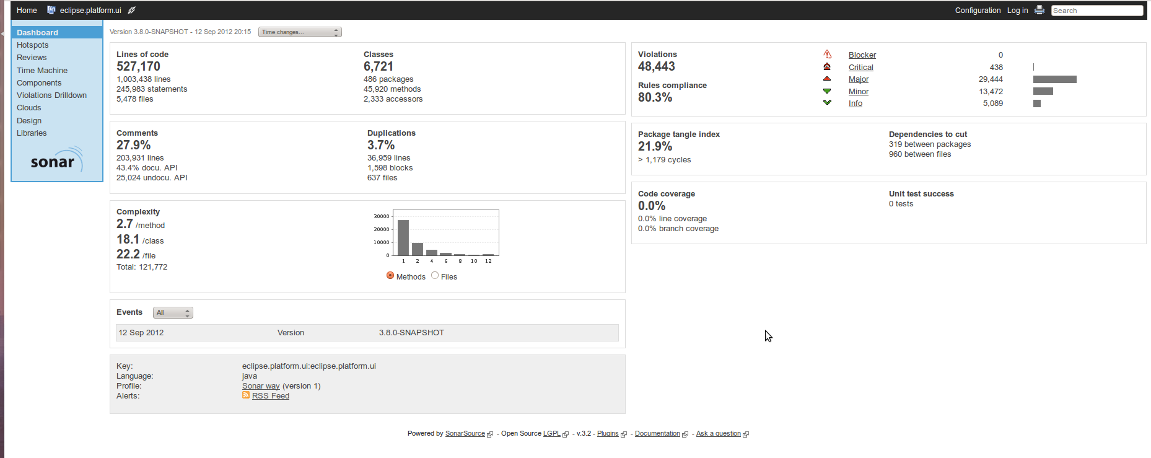Click the project icon before eclipse.platform.ui
This screenshot has height=458, width=1151.
click(x=51, y=10)
